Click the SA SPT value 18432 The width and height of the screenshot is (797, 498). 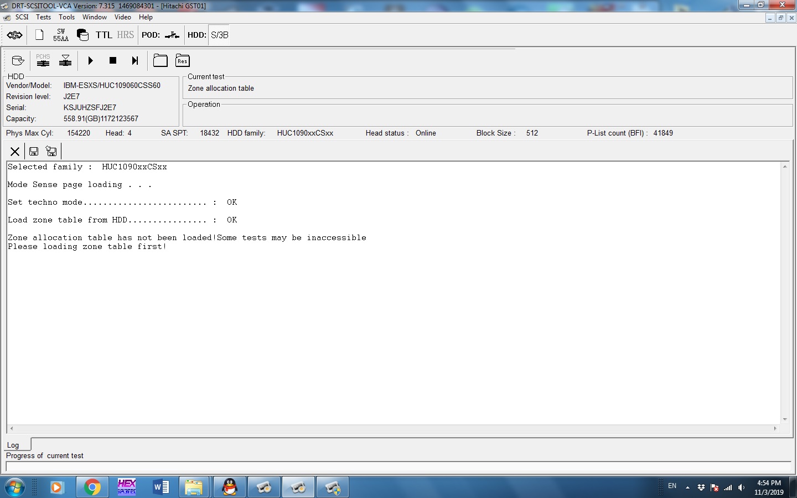click(210, 133)
